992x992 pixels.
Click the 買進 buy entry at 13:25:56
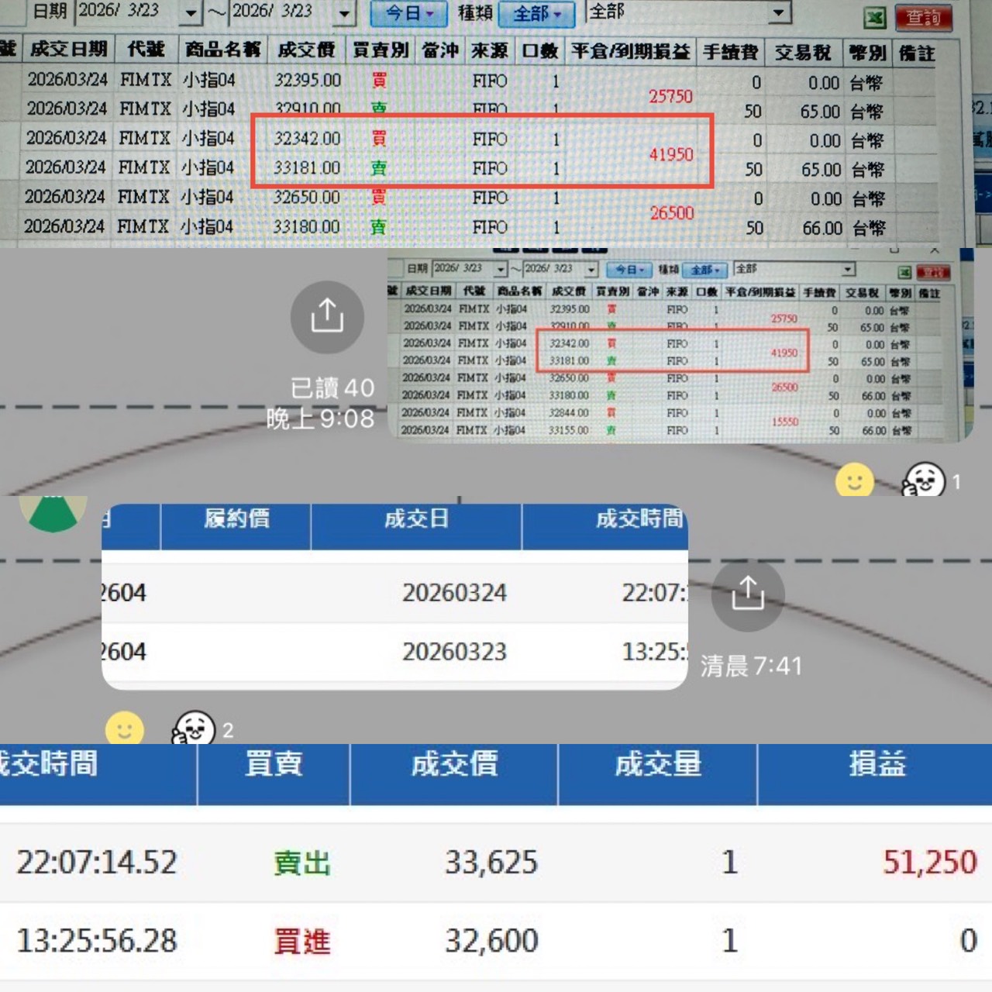[302, 940]
